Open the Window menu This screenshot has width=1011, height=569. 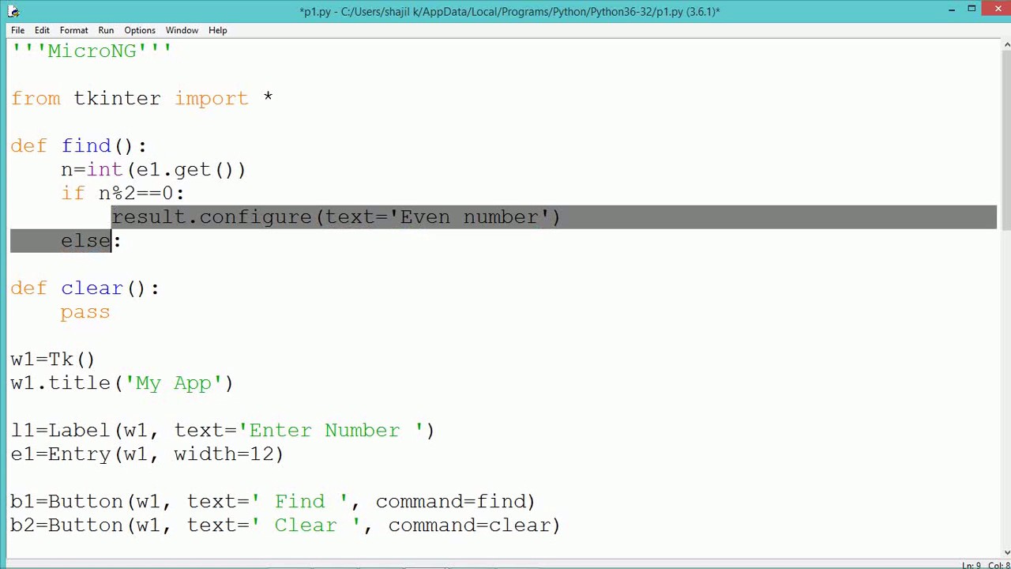point(182,30)
